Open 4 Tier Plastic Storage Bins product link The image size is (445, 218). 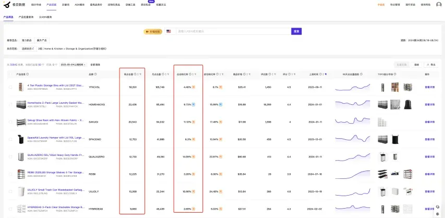click(56, 85)
